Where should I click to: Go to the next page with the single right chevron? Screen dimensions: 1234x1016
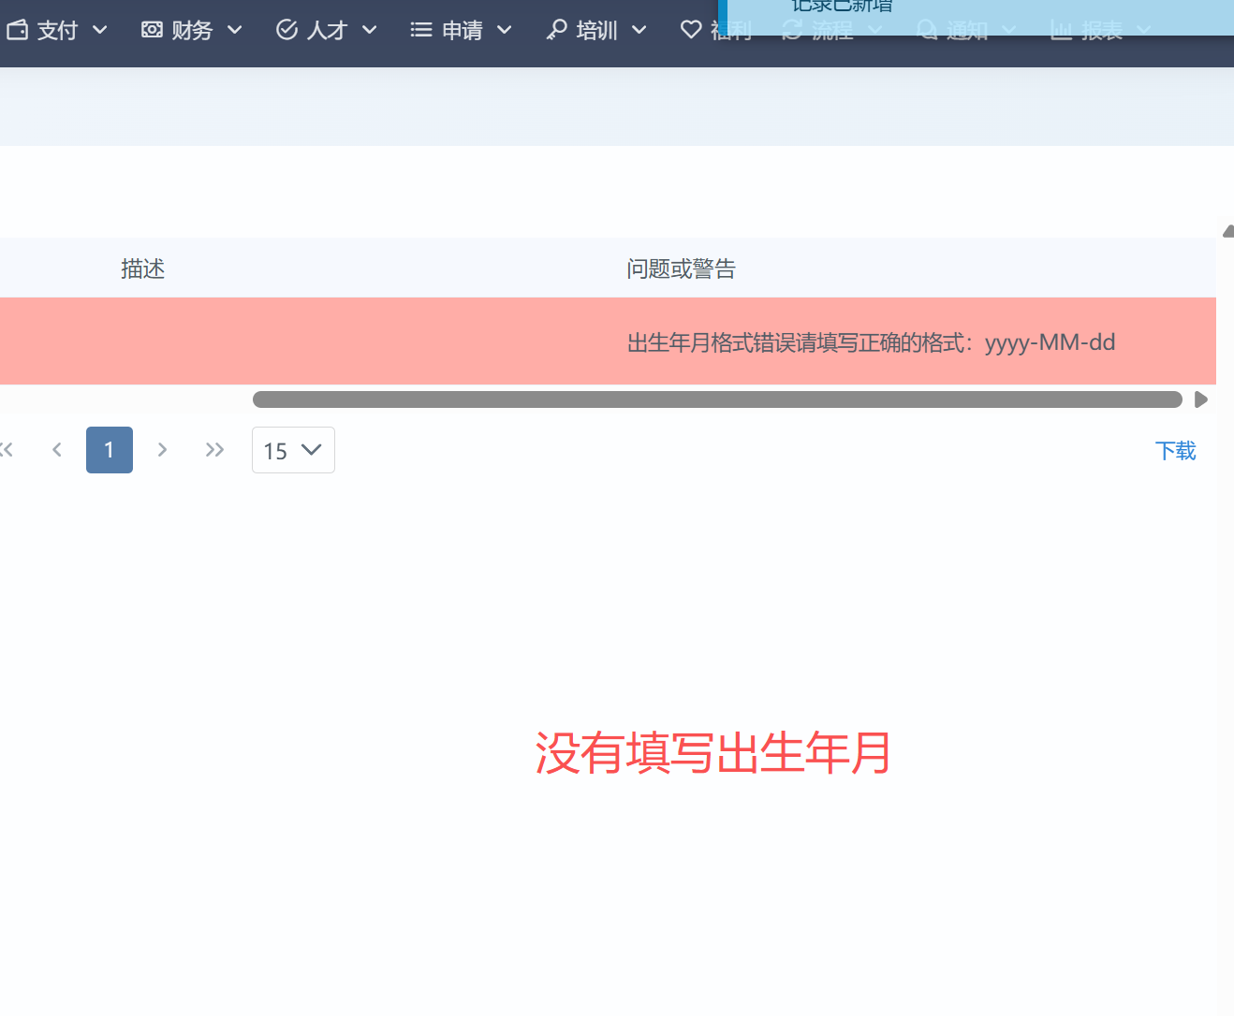[162, 450]
